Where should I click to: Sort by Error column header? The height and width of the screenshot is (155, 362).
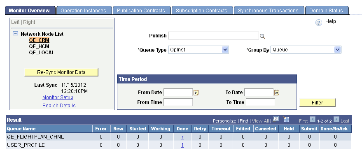(101, 129)
